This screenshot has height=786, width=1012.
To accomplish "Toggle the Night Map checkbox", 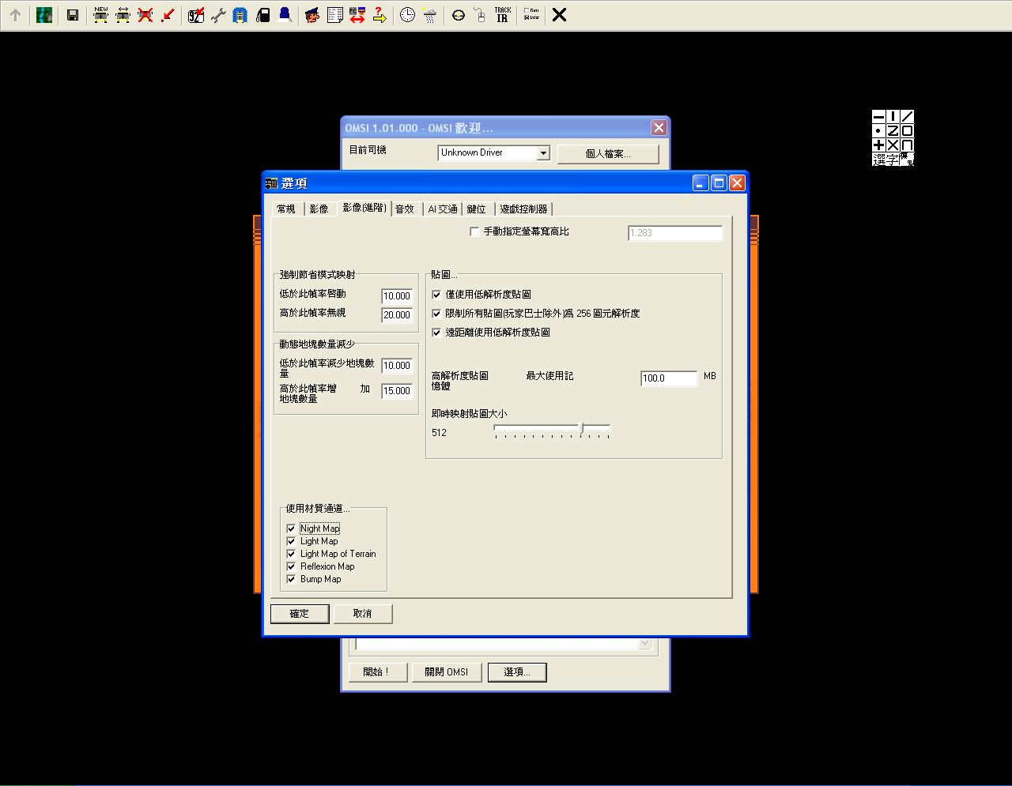I will pyautogui.click(x=291, y=528).
